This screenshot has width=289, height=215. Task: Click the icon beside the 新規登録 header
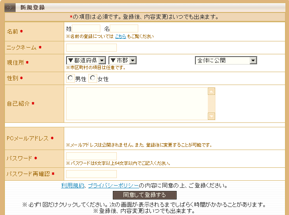(11, 8)
